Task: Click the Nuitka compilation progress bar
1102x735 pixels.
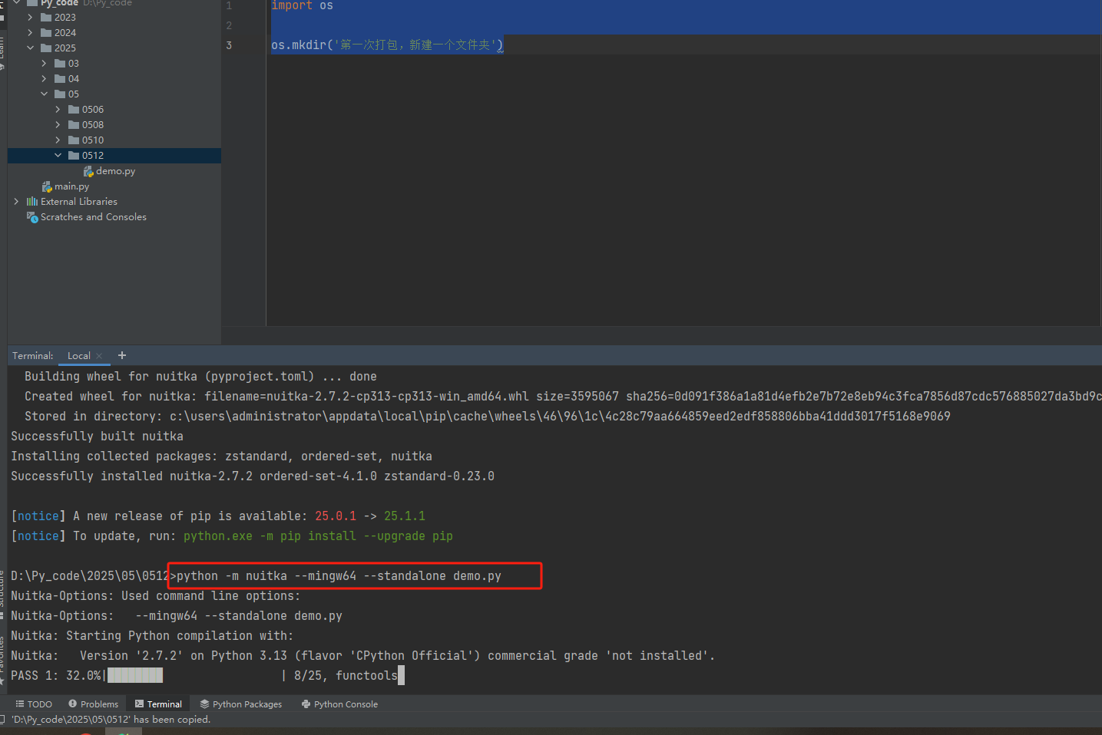Action: coord(135,675)
